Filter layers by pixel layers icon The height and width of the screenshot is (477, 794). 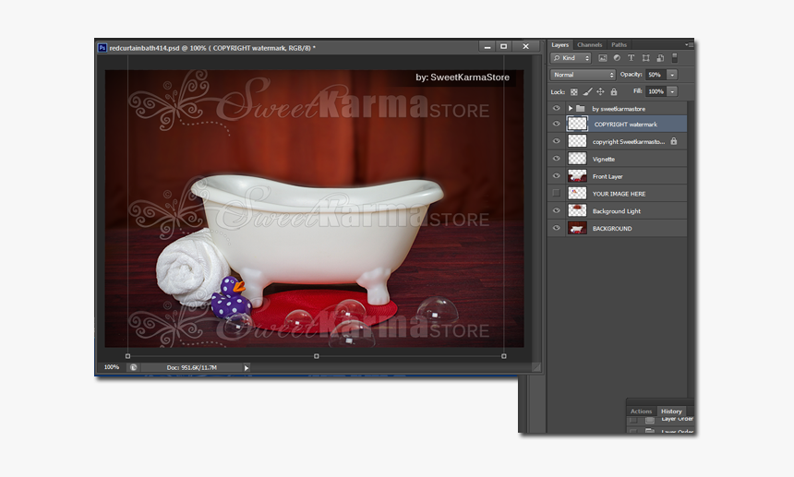coord(602,58)
